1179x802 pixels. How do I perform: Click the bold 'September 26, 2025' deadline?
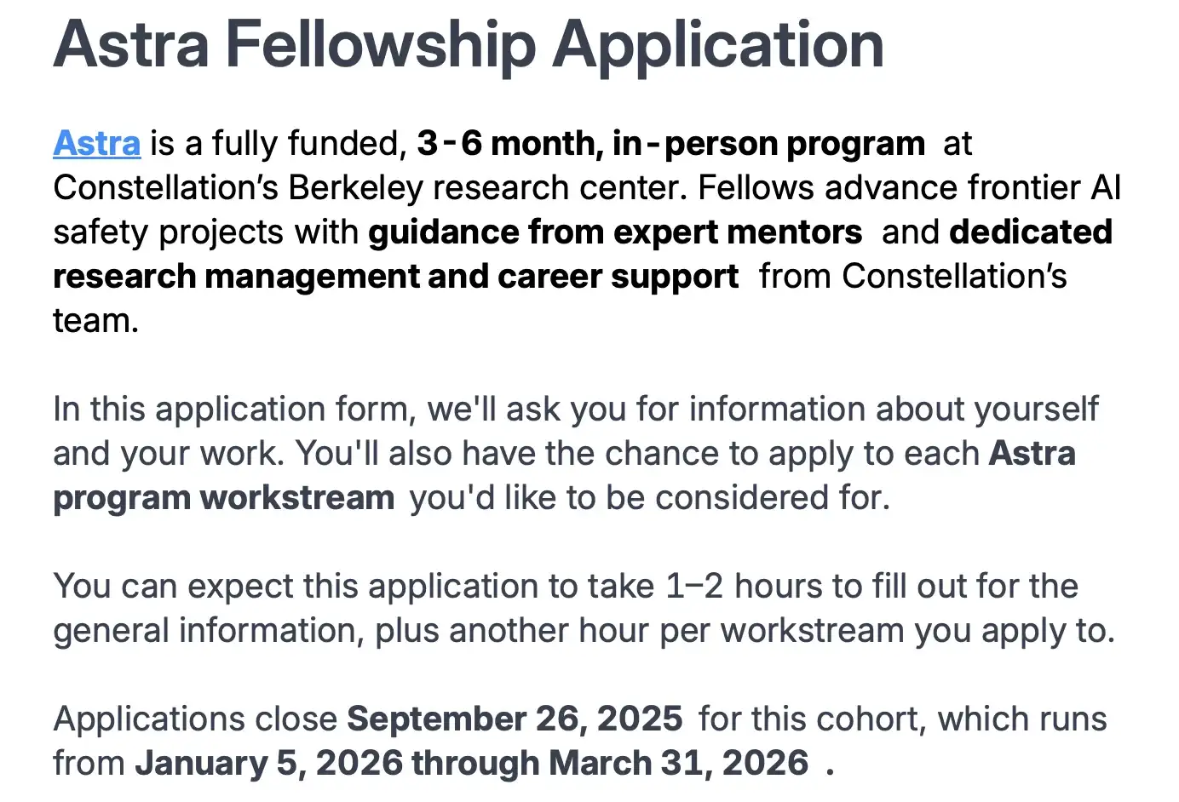point(515,719)
